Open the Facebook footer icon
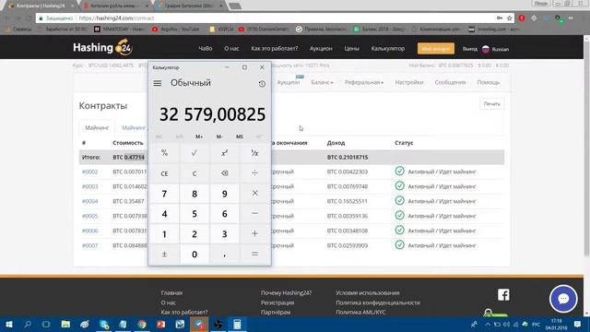The image size is (590, 332). click(503, 294)
